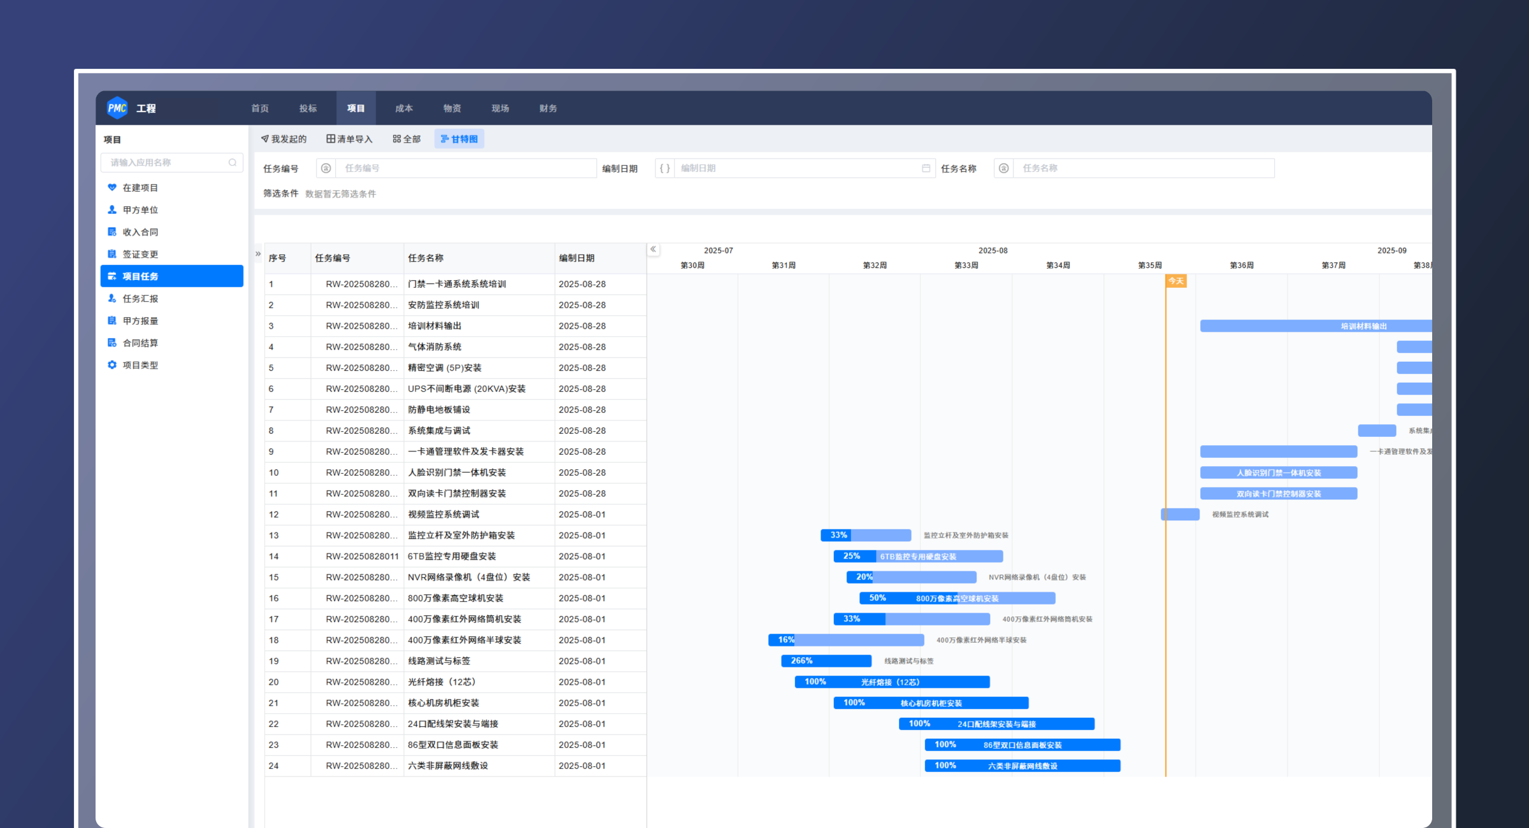Open the 甘特图 view tab

[x=459, y=139]
